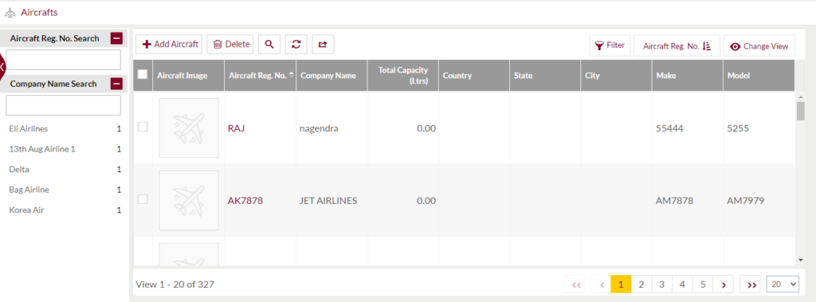Toggle the select-all header checkbox
The height and width of the screenshot is (302, 816).
(x=142, y=74)
